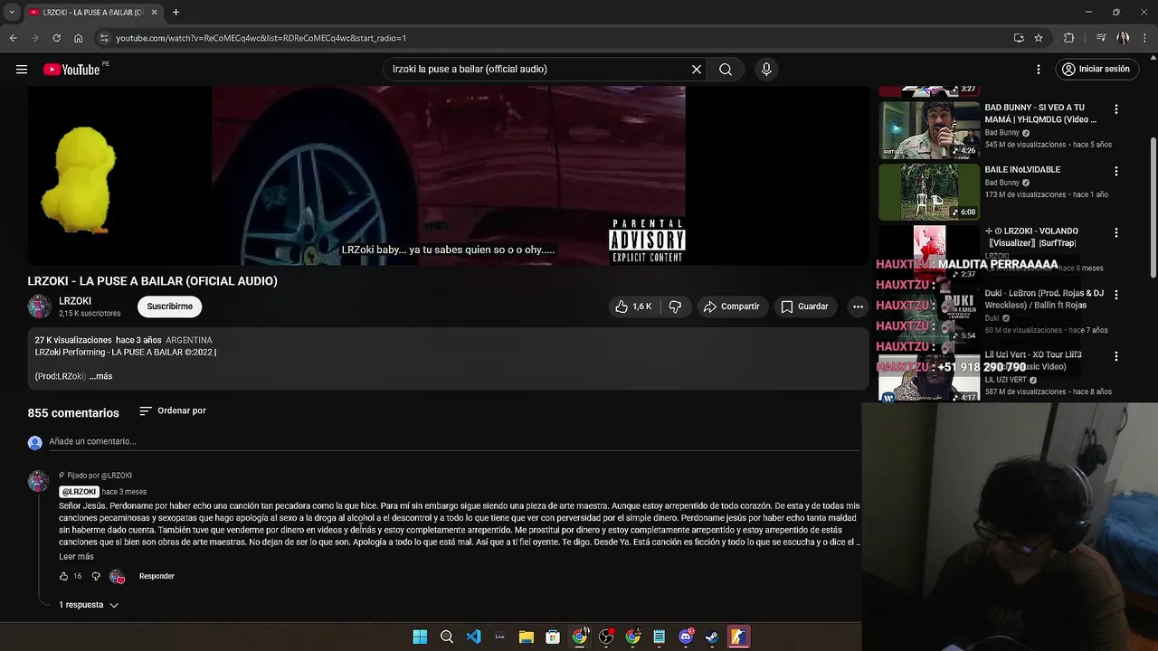Open Bad Bunny SI VEO A TU MAMÁ thumbnail
Viewport: 1158px width, 651px height.
pos(929,129)
